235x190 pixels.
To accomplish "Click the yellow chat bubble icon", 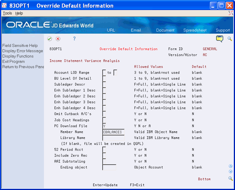I will (220, 39).
